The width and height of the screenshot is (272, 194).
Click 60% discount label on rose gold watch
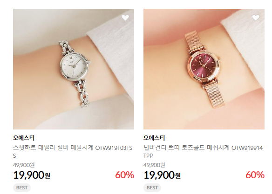[x=255, y=175]
